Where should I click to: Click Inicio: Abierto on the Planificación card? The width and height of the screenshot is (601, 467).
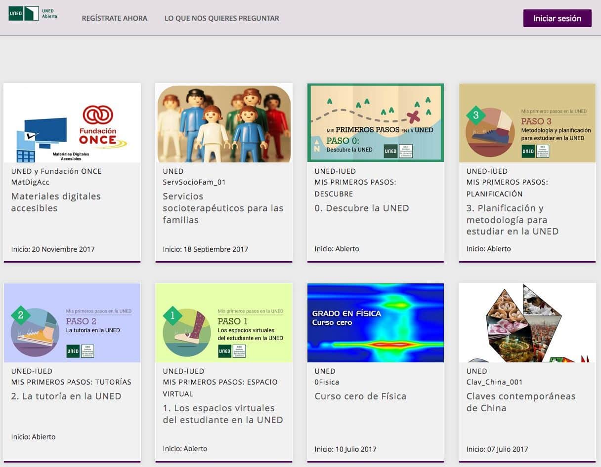pos(488,249)
